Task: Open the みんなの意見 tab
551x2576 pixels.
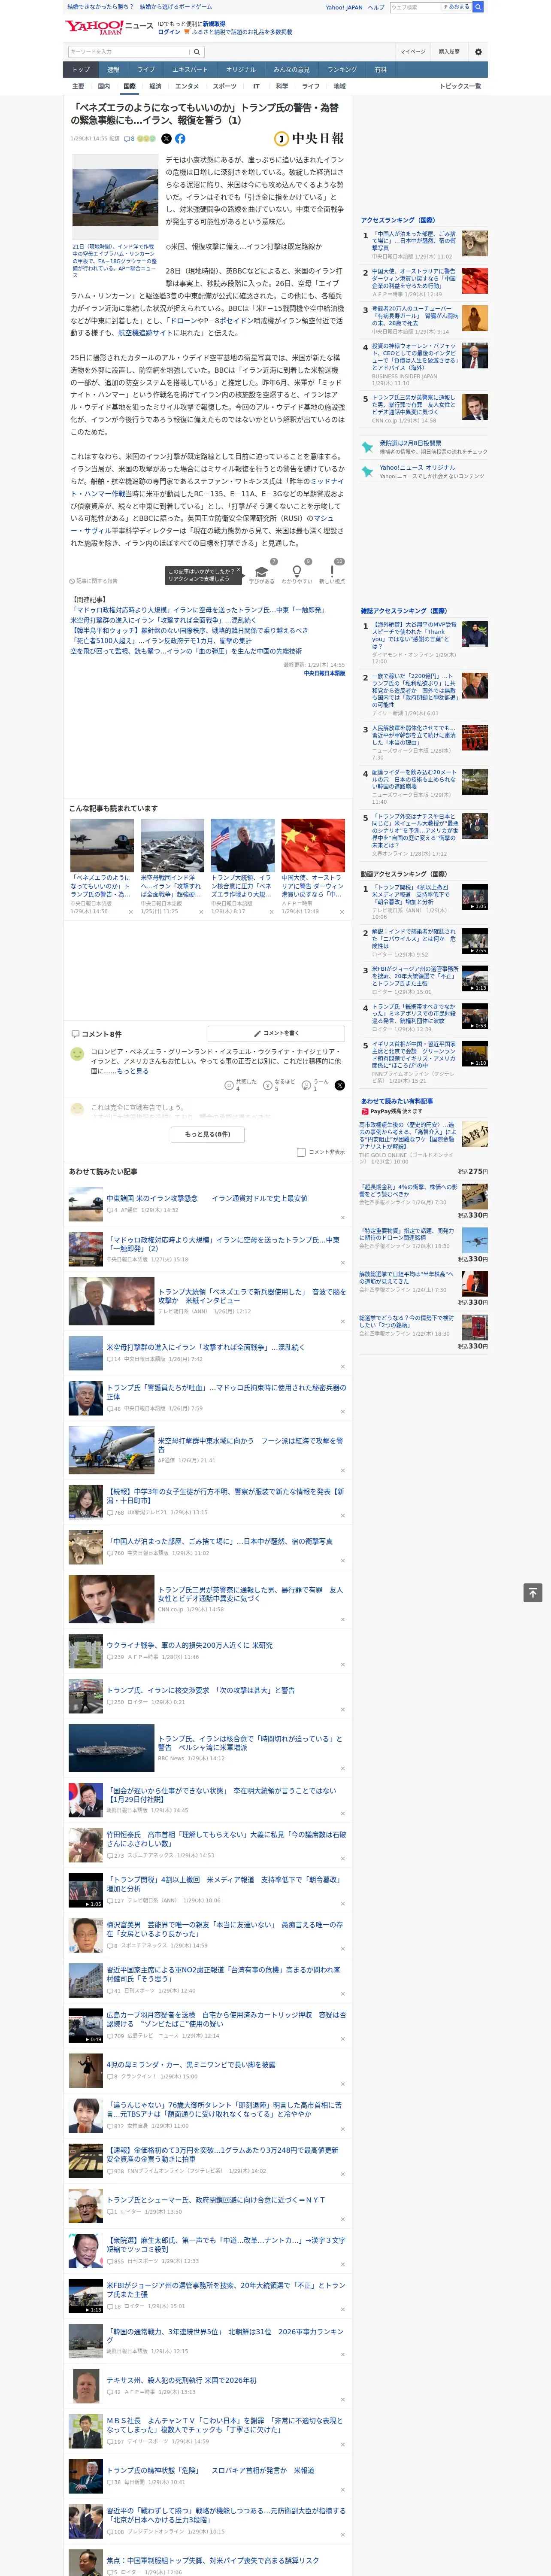Action: pos(291,69)
